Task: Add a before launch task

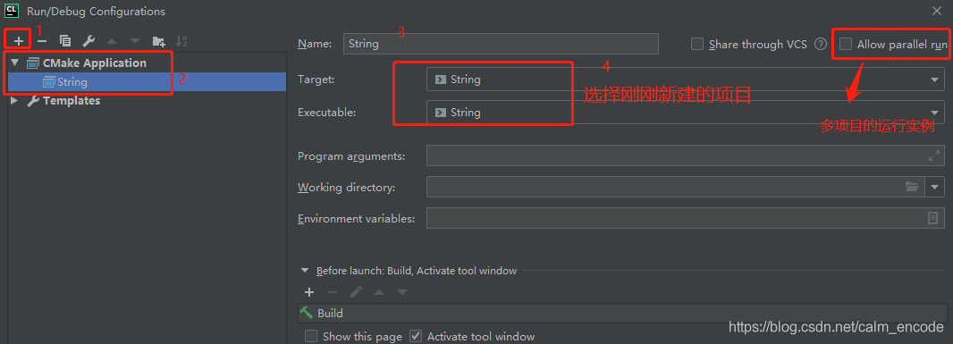Action: (309, 292)
